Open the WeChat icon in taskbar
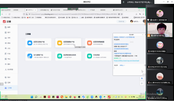The width and height of the screenshot is (174, 101). (x=105, y=97)
